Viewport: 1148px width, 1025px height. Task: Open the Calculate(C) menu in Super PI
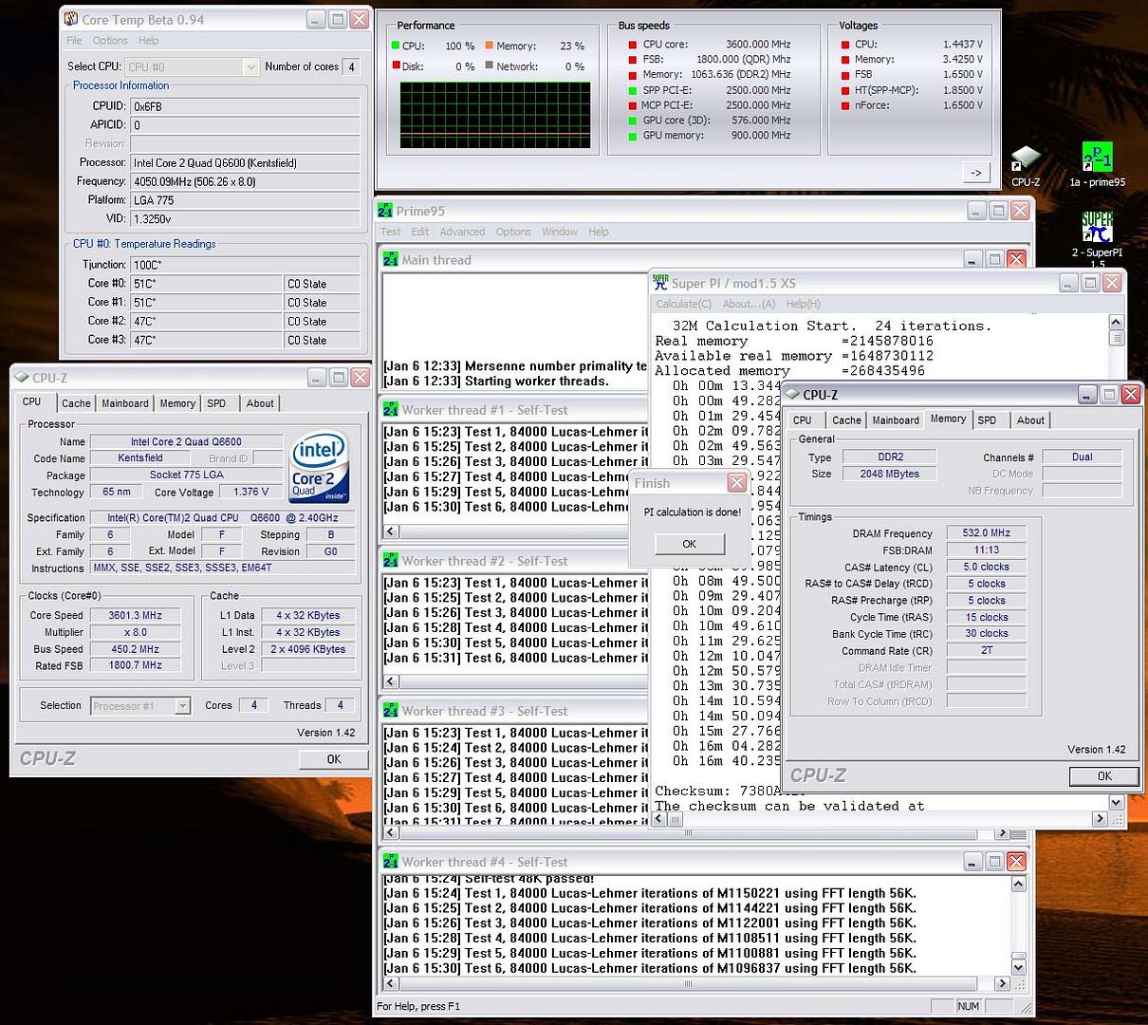tap(683, 304)
